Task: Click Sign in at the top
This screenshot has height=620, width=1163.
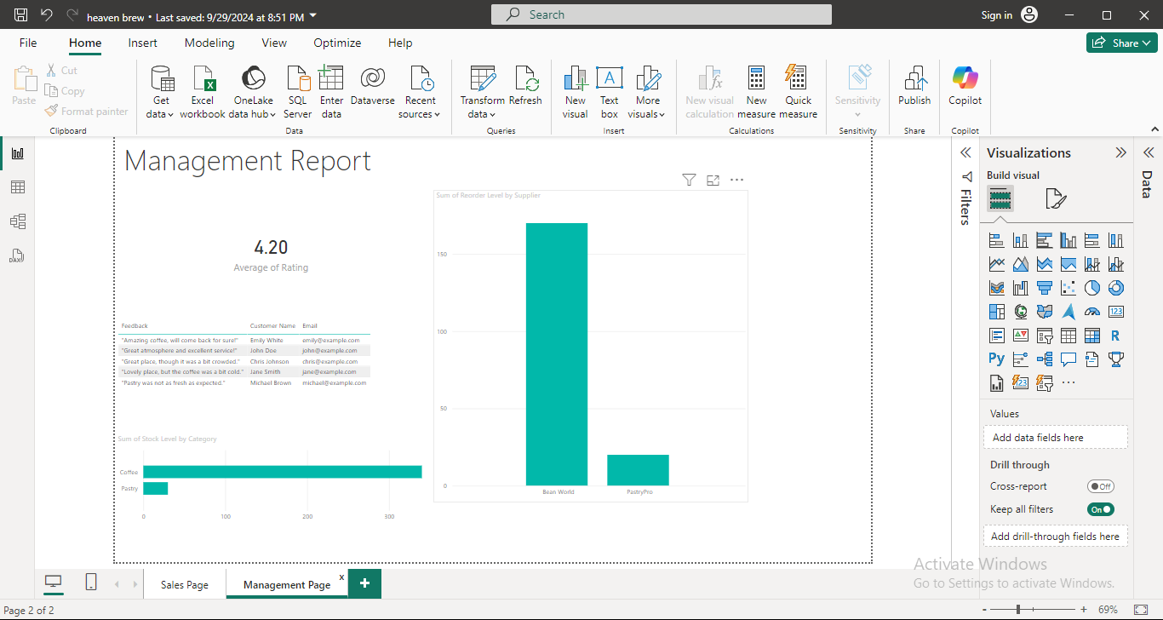Action: coord(996,14)
